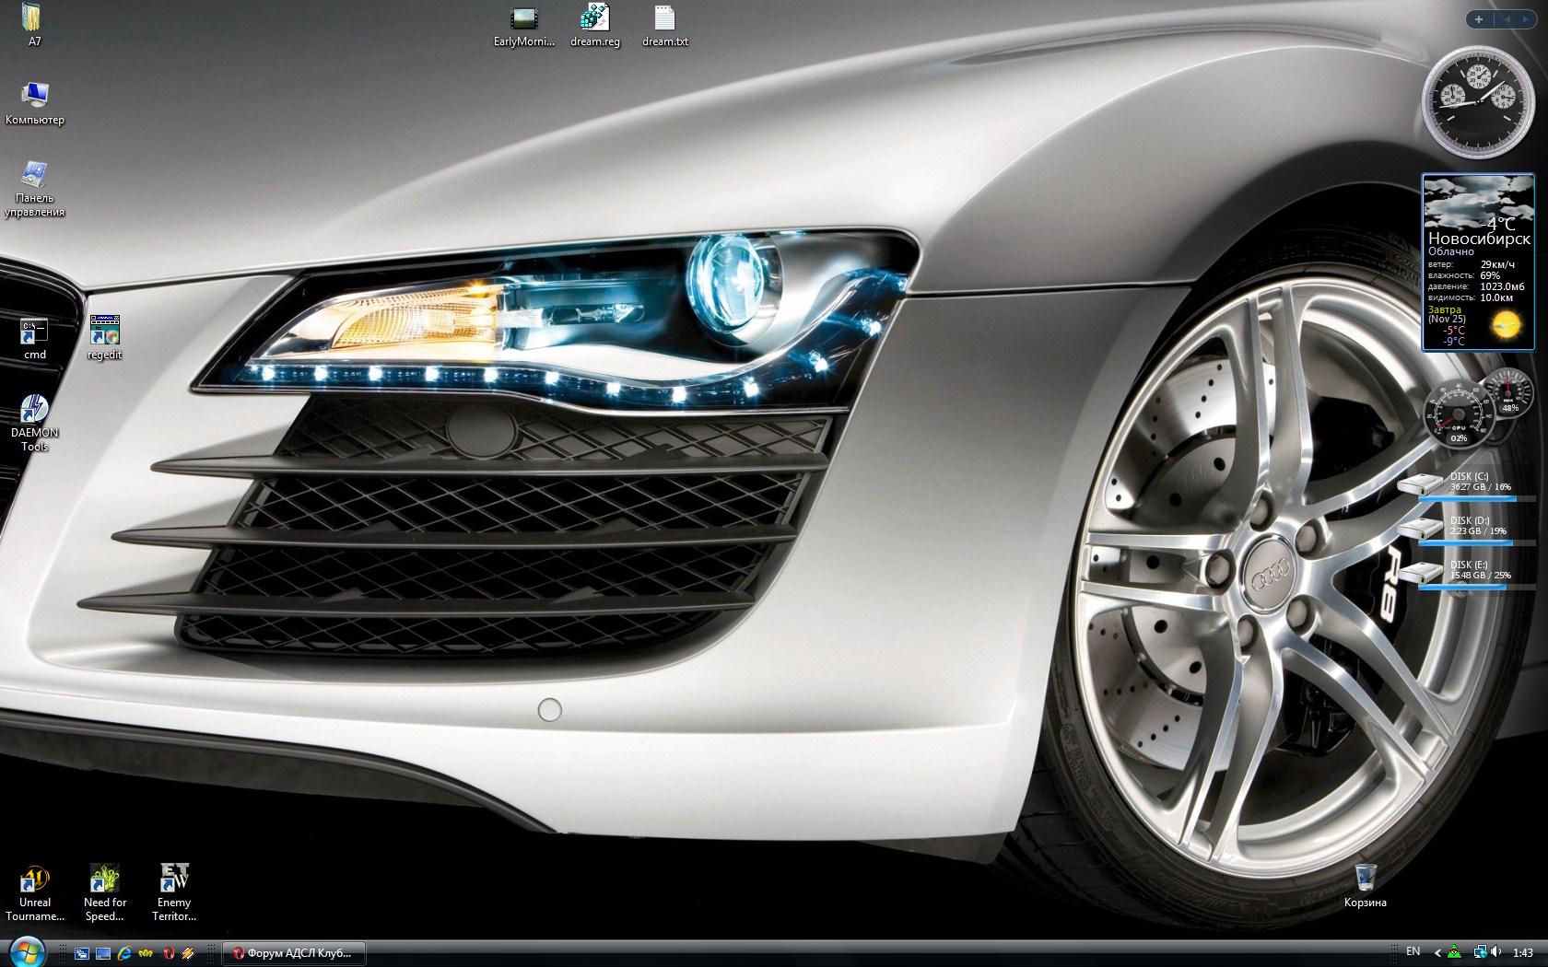The image size is (1548, 967).
Task: Switch to the Форум АДСЛ Клуб taskbar window
Action: pyautogui.click(x=294, y=953)
